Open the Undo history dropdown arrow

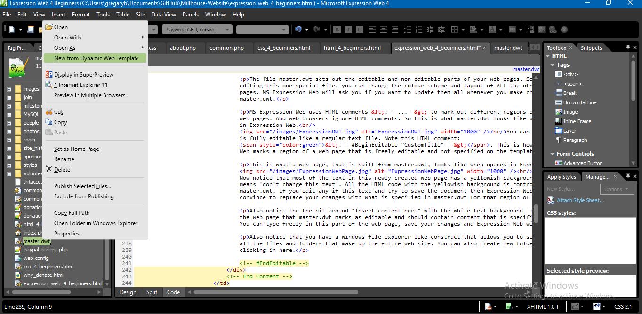click(307, 30)
